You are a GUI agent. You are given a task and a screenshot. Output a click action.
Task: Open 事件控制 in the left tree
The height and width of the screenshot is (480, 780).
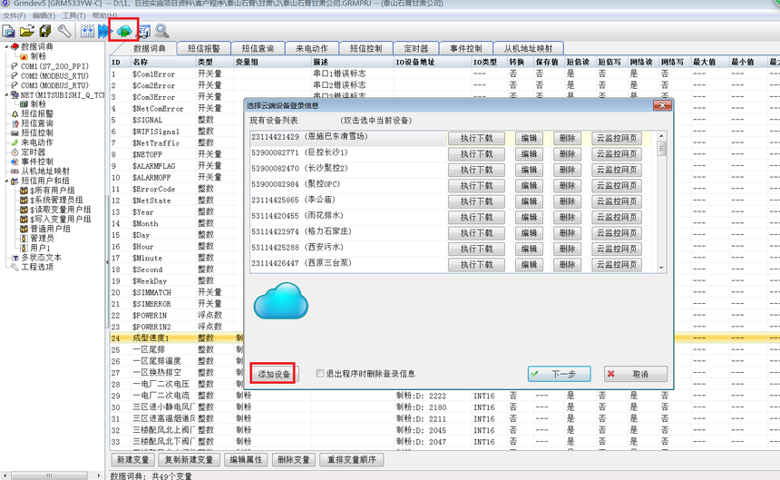37,162
